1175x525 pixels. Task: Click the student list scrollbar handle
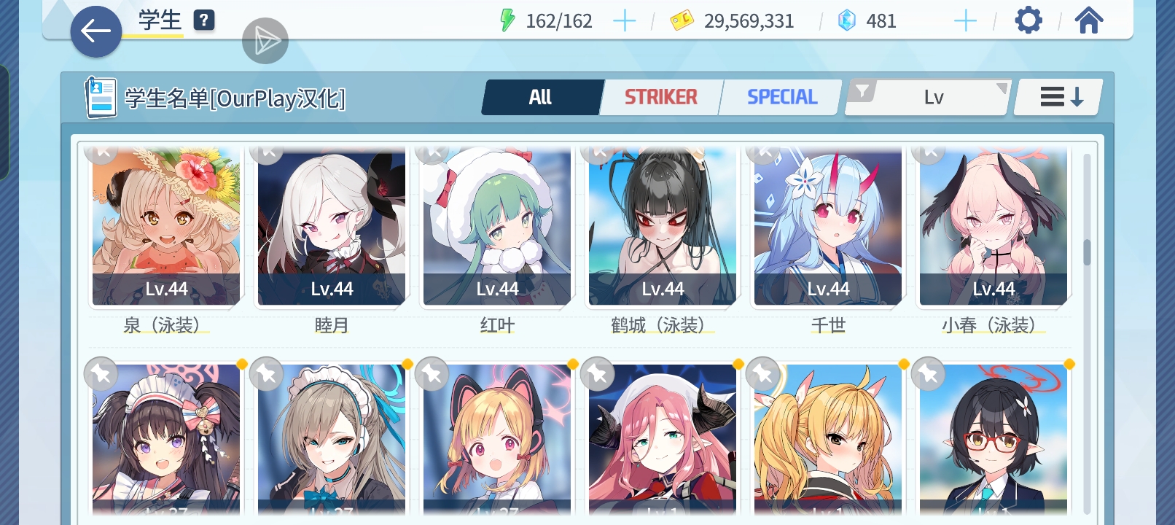(1087, 252)
